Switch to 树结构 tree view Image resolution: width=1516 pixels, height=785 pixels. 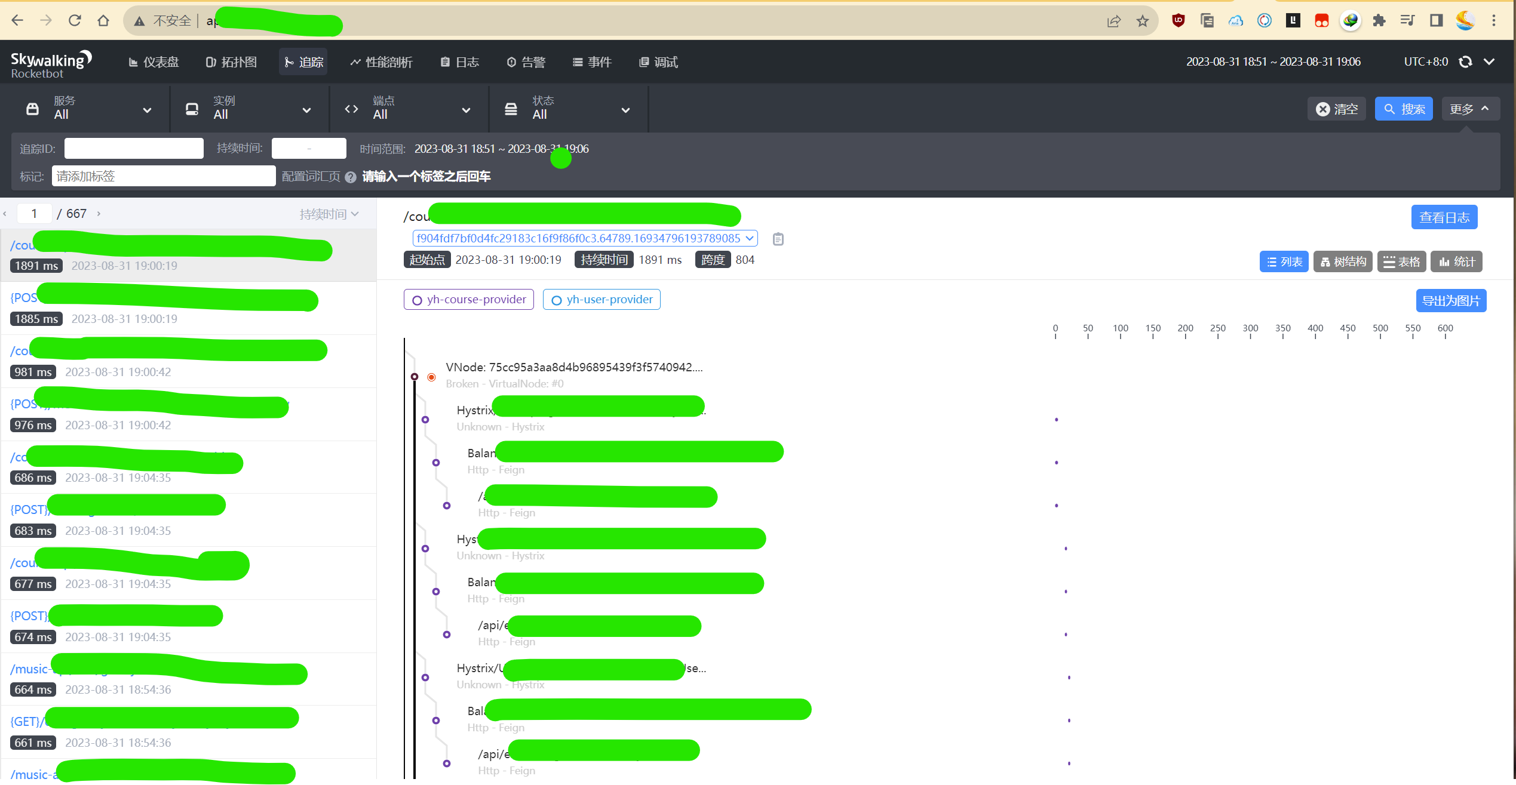pyautogui.click(x=1343, y=261)
